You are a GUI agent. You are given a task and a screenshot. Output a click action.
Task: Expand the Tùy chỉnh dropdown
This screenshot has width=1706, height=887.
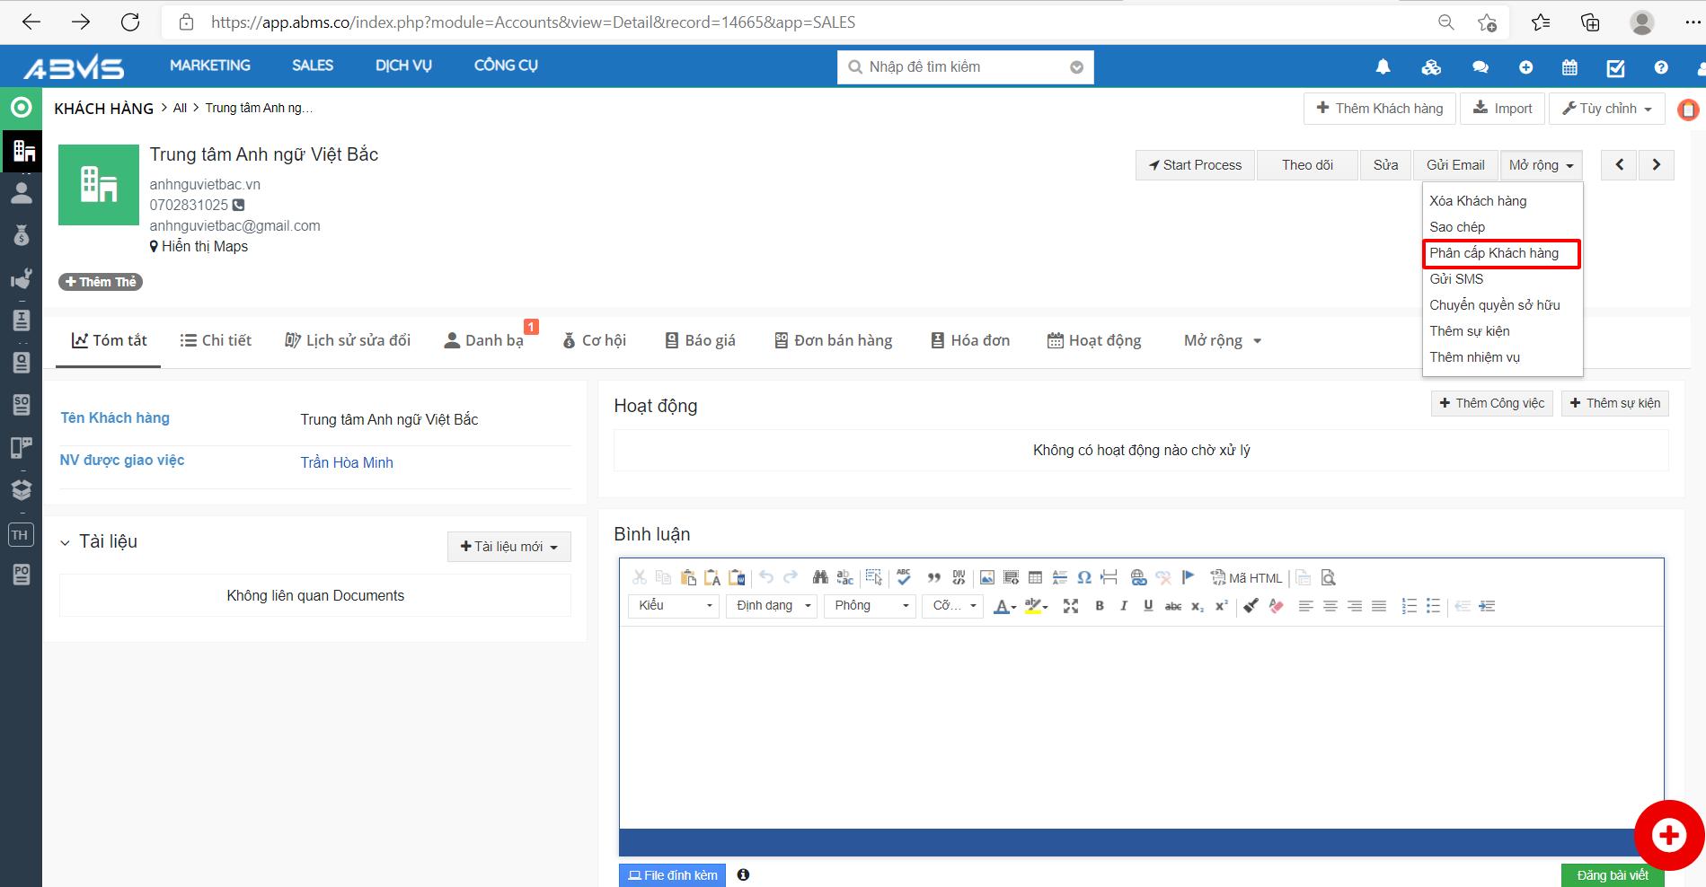pos(1606,109)
